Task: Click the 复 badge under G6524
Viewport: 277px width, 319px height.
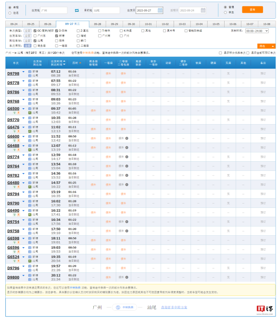Action: tap(18, 261)
